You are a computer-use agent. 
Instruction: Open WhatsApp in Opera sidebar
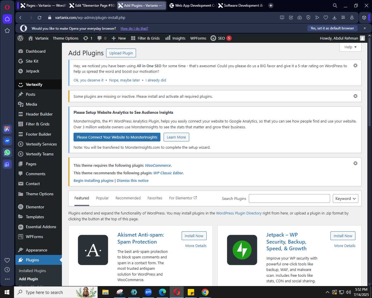click(x=7, y=152)
